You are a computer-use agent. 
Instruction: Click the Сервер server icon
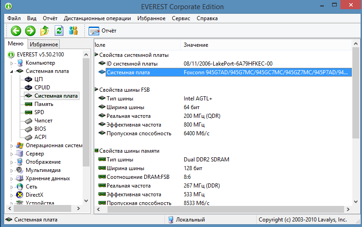(x=20, y=154)
